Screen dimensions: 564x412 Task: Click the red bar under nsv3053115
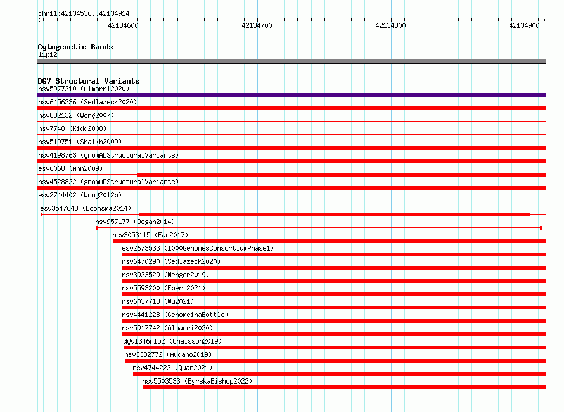click(x=330, y=241)
